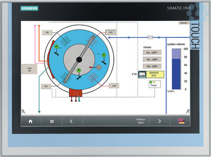Go to next page with right chevron
211x157 pixels.
pos(159,121)
